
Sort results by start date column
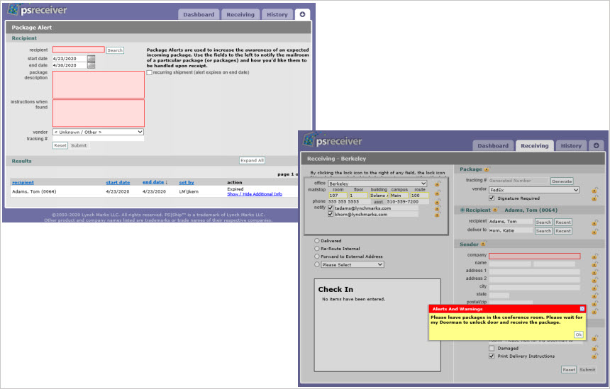[x=118, y=182]
